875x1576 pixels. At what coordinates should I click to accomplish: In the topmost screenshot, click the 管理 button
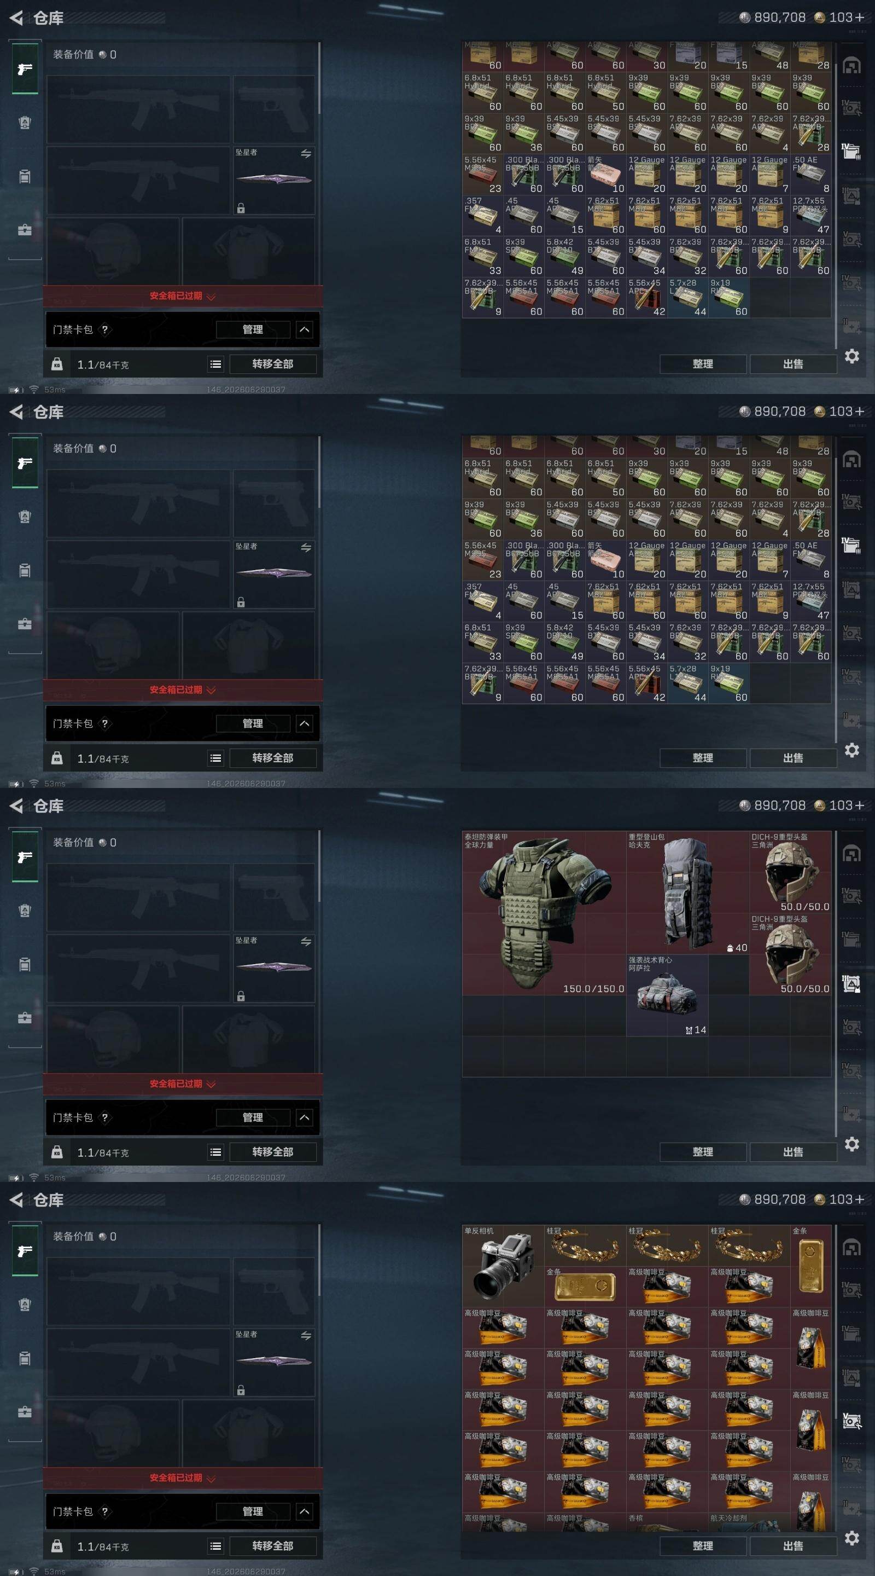(x=253, y=330)
